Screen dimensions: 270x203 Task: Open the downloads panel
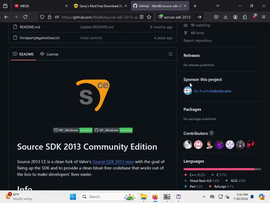coord(226,17)
